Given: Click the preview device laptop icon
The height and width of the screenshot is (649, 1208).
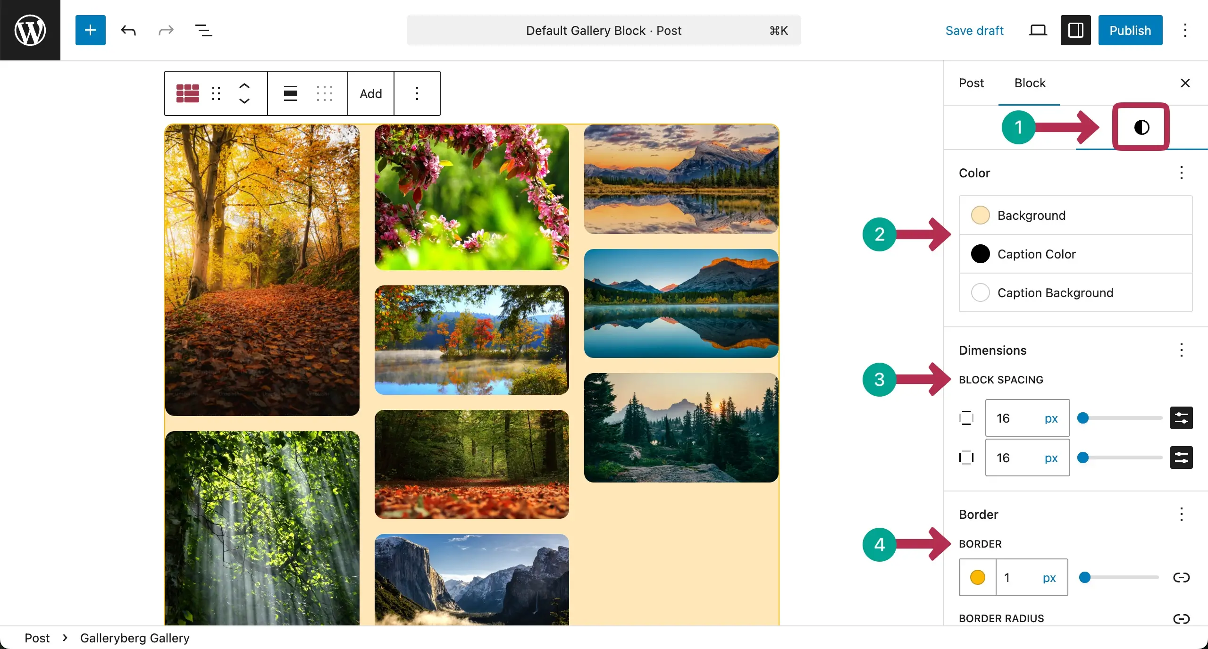Looking at the screenshot, I should (1038, 31).
